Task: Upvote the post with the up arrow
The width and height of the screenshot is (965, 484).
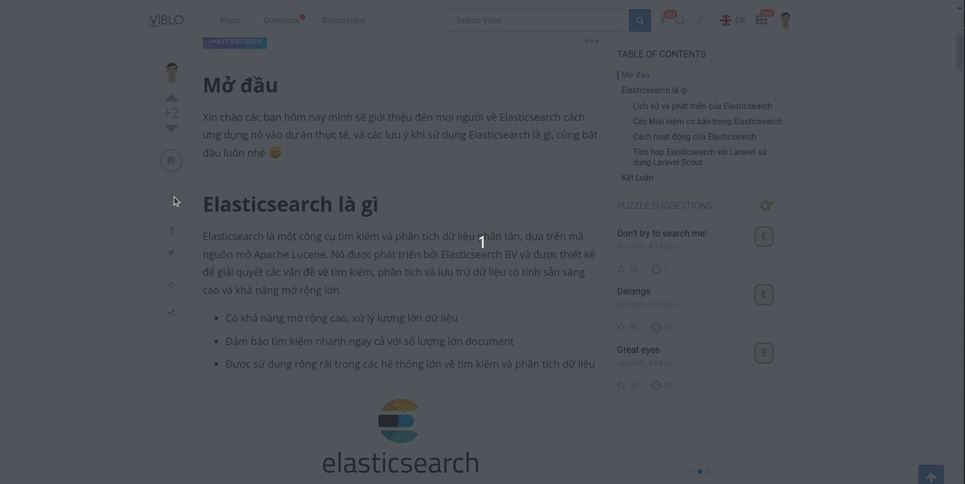Action: [171, 98]
